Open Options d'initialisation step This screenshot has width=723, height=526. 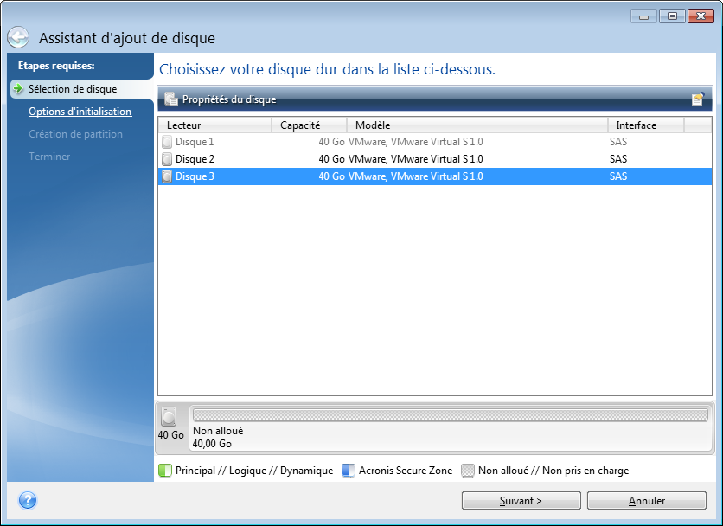[80, 112]
